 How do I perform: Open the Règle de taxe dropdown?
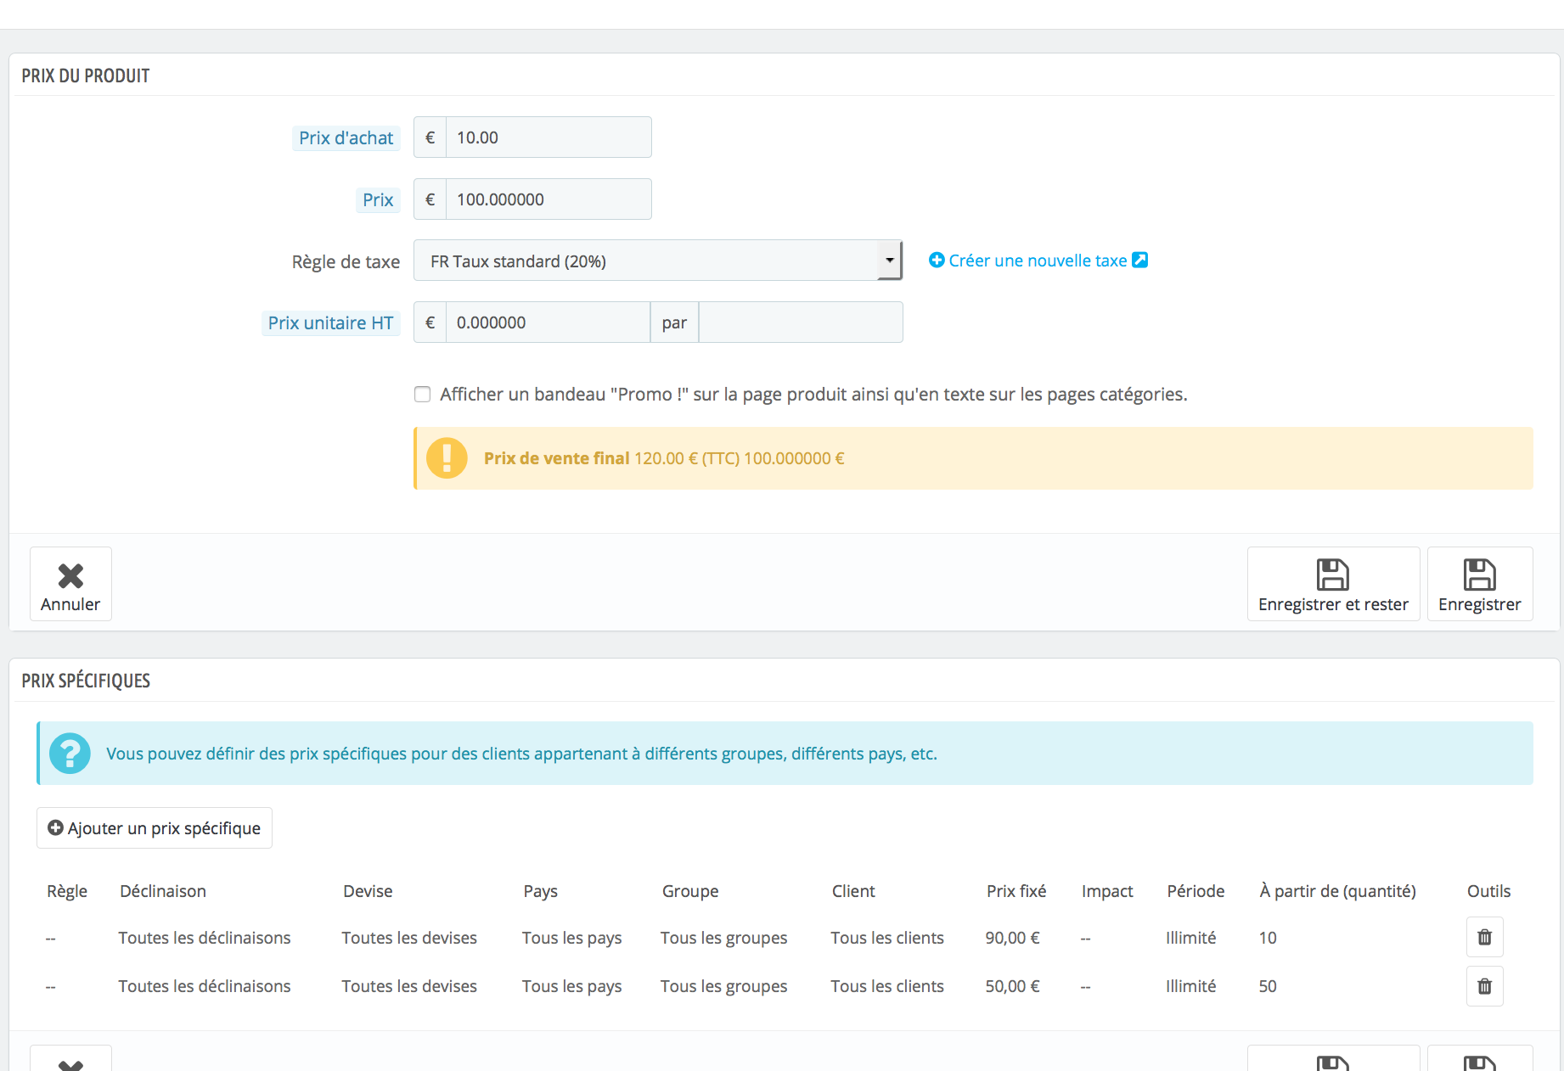point(645,261)
